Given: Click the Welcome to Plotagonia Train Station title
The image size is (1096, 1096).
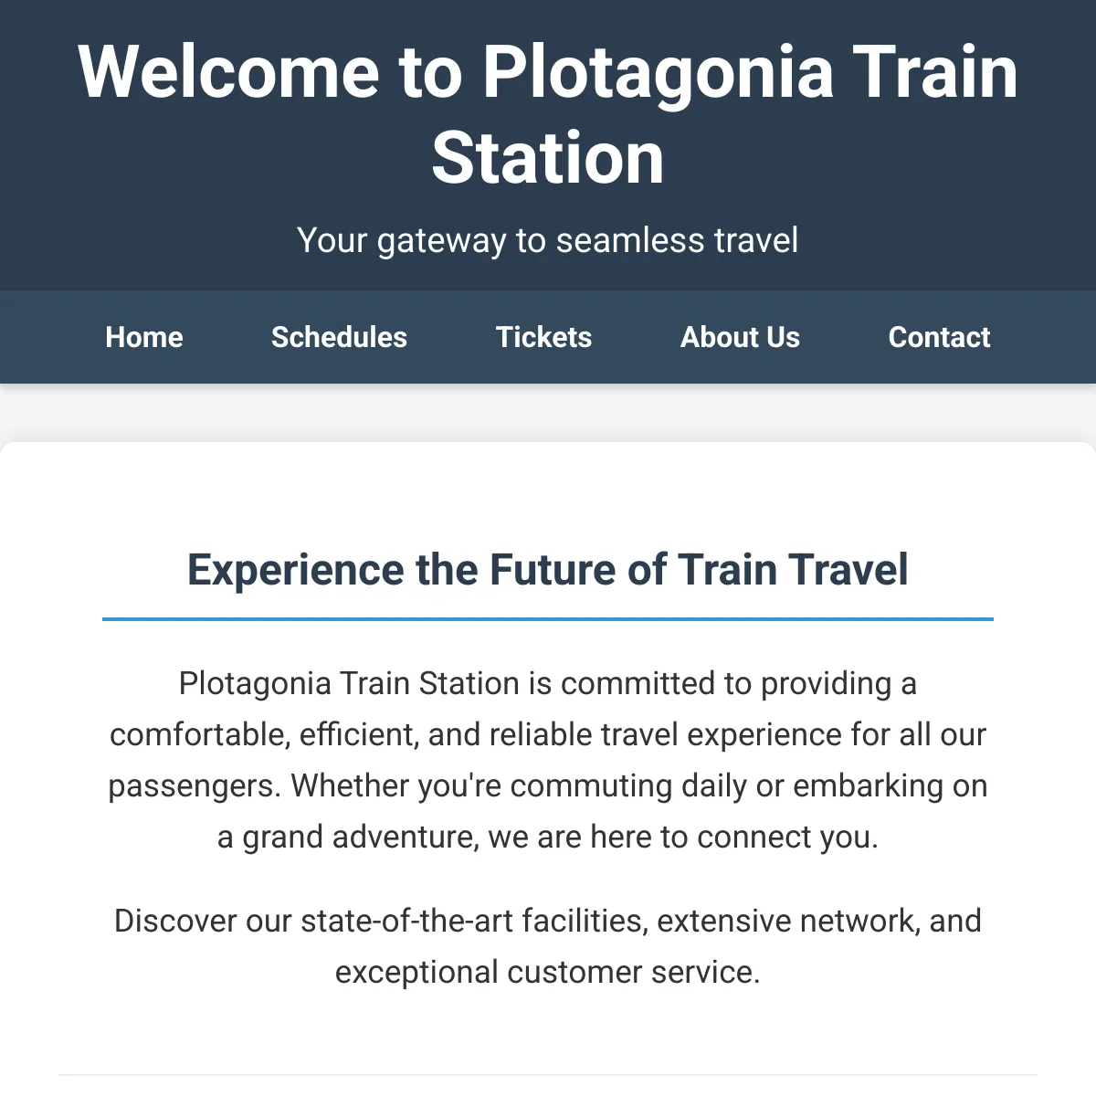Looking at the screenshot, I should pos(548,114).
